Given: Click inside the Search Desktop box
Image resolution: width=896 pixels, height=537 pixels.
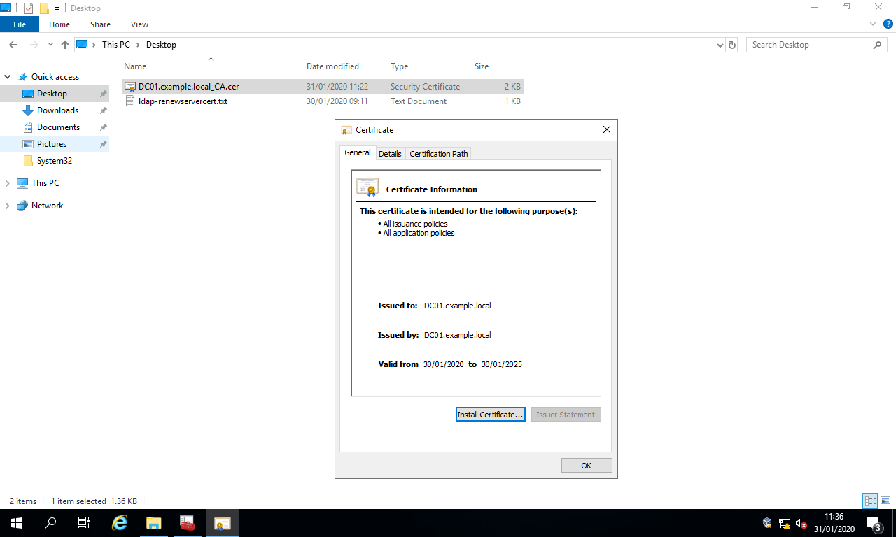Looking at the screenshot, I should [x=805, y=44].
